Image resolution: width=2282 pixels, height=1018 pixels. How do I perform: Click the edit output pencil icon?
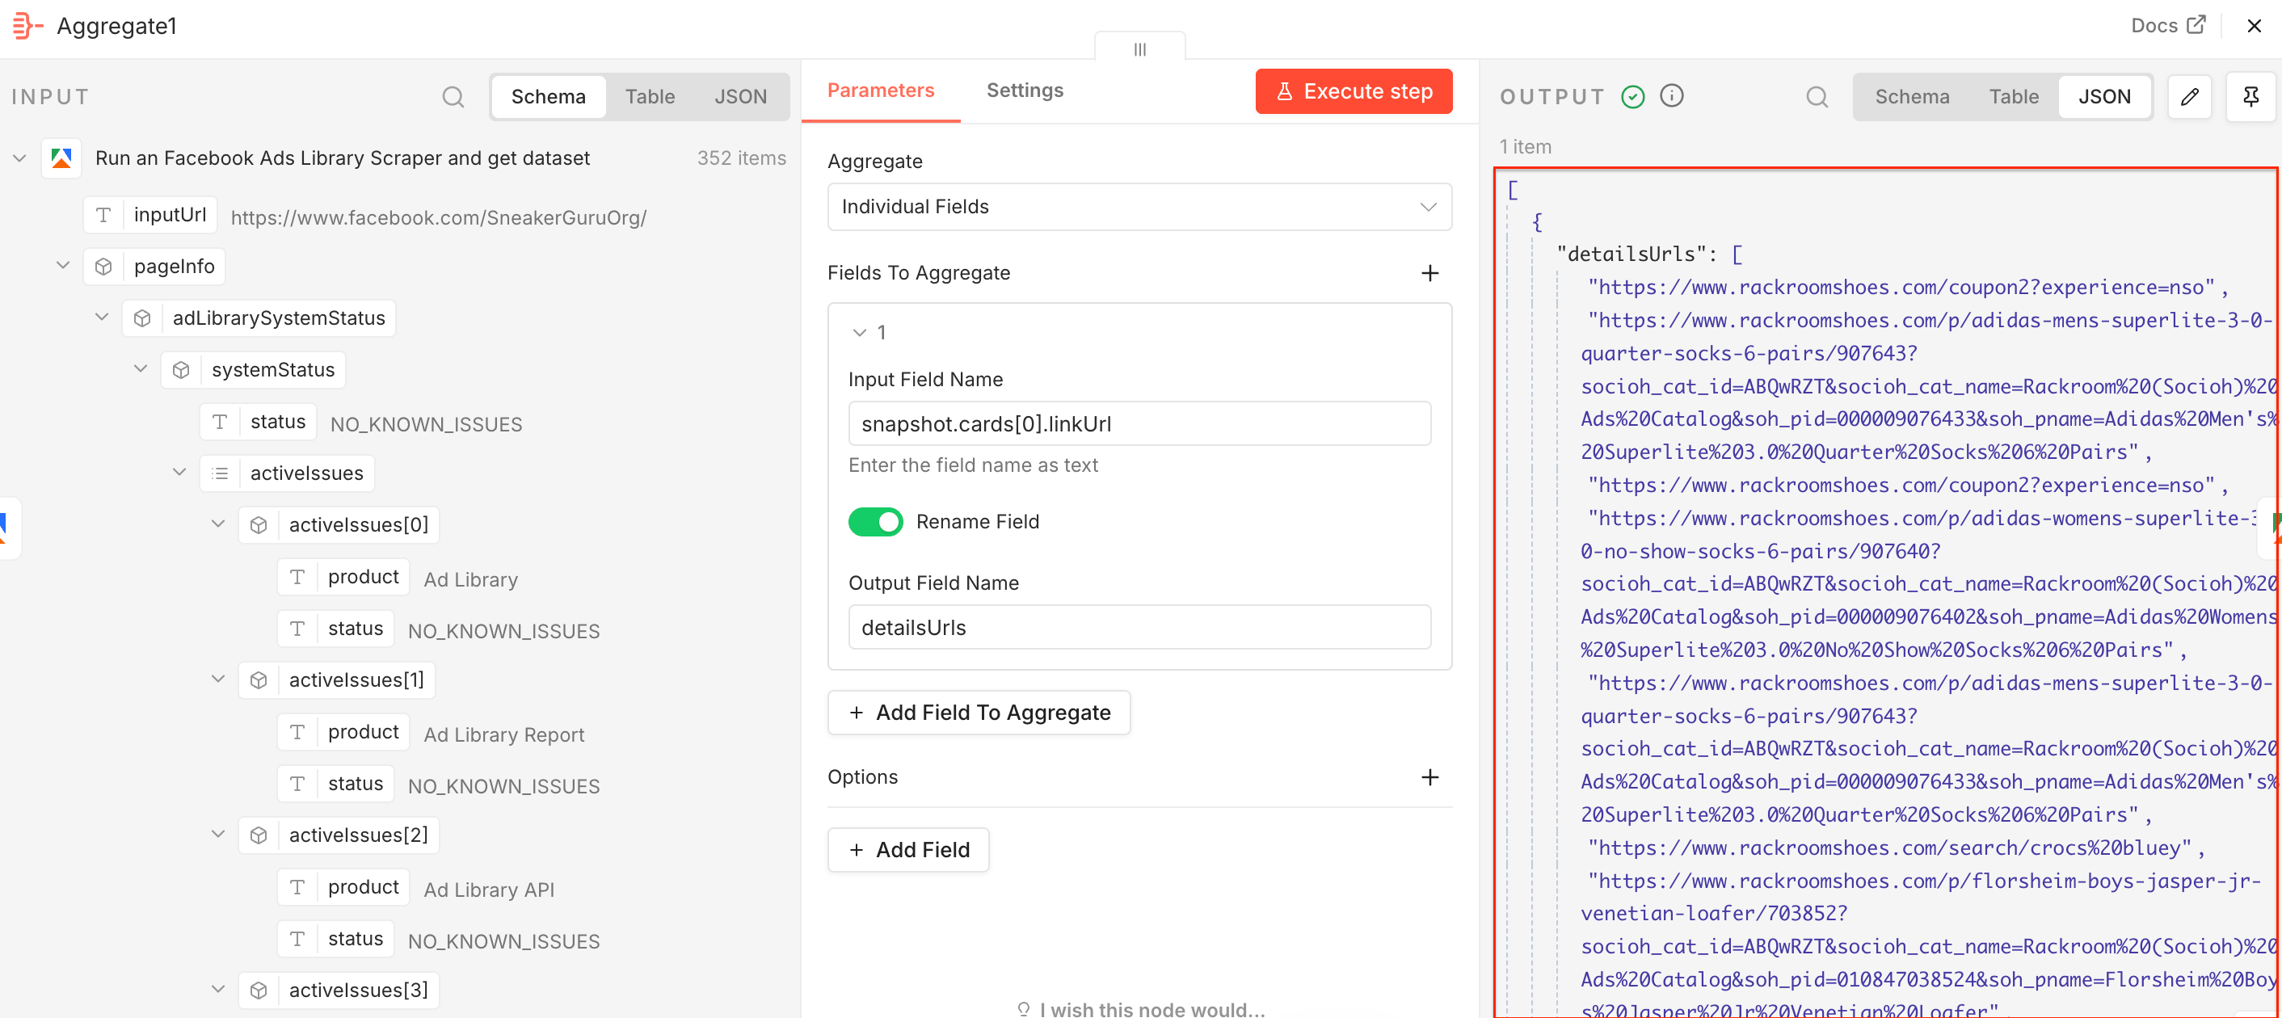click(2190, 97)
